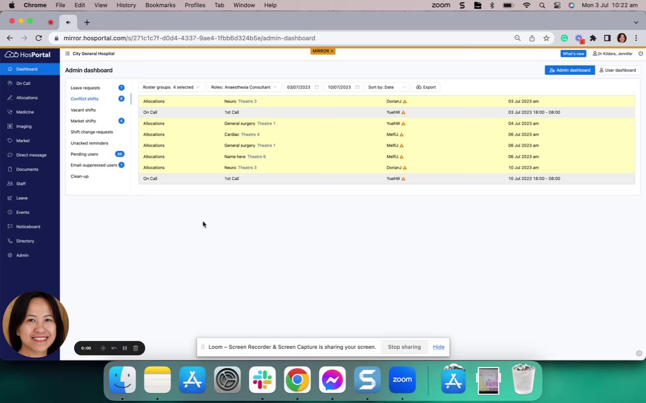This screenshot has height=403, width=646.
Task: Click the logout power icon
Action: pos(640,54)
